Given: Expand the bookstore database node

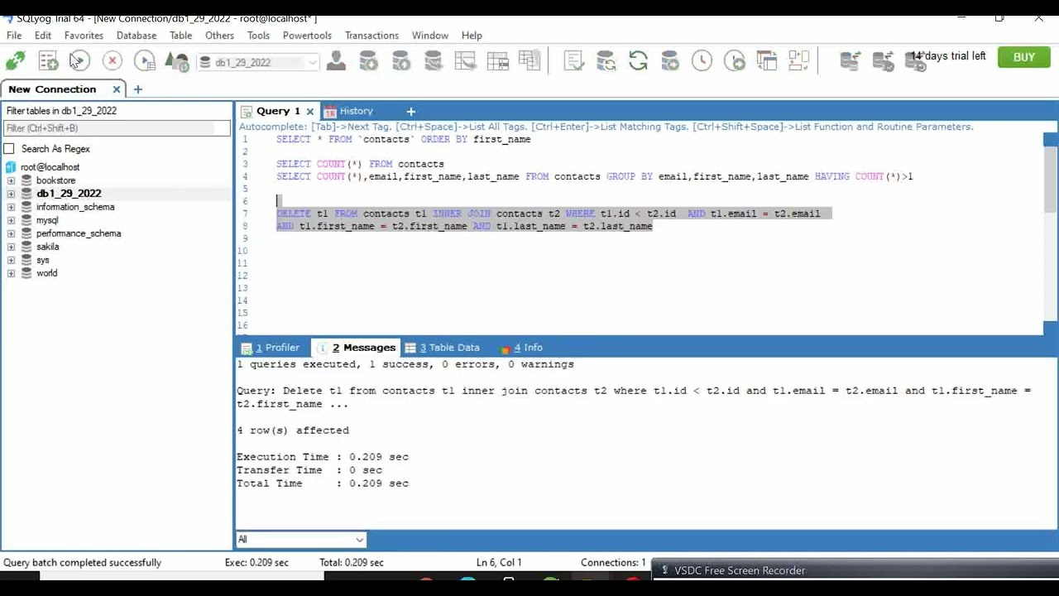Looking at the screenshot, I should coord(11,180).
